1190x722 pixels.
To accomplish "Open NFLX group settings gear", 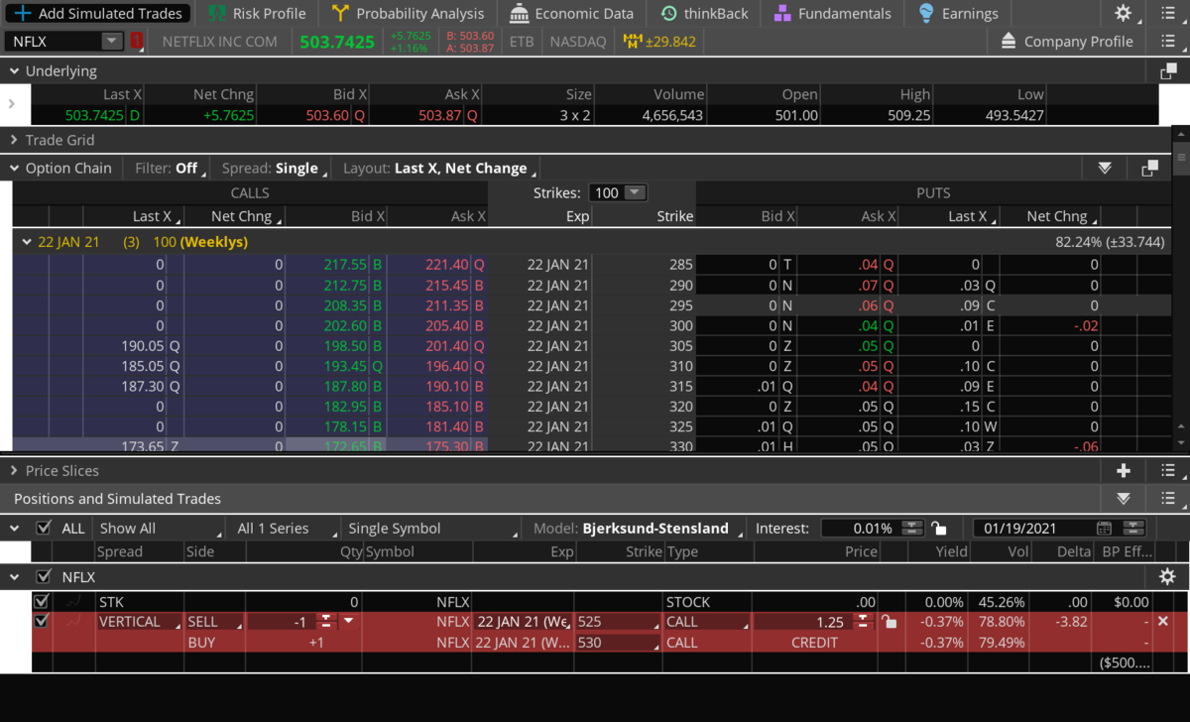I will tap(1167, 576).
